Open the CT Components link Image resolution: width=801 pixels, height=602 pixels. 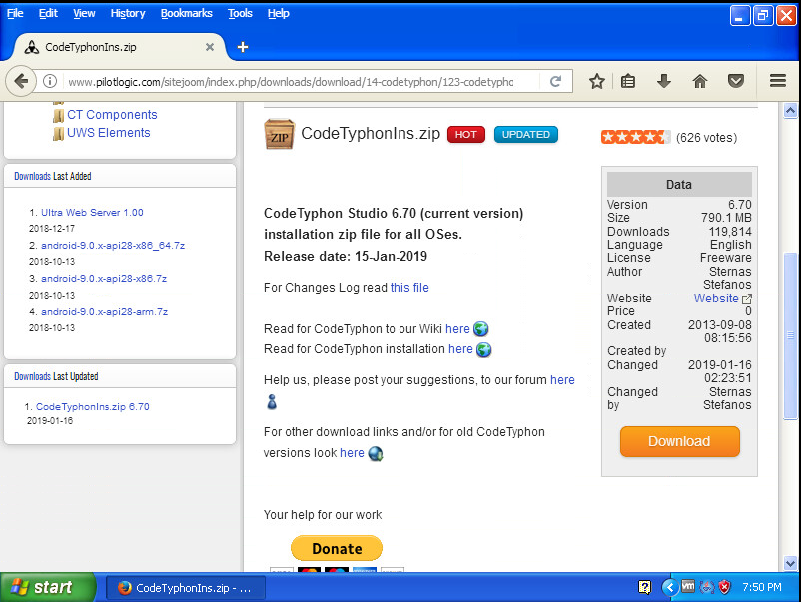coord(112,115)
